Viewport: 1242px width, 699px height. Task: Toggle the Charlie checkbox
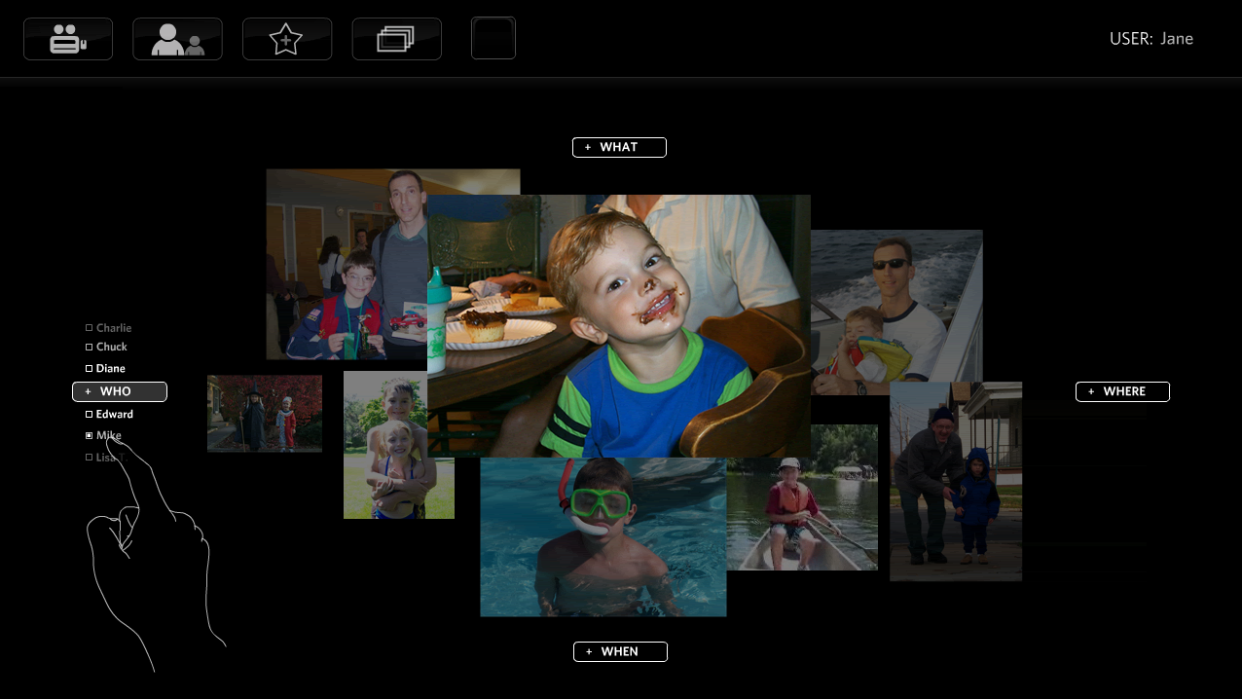click(x=90, y=328)
